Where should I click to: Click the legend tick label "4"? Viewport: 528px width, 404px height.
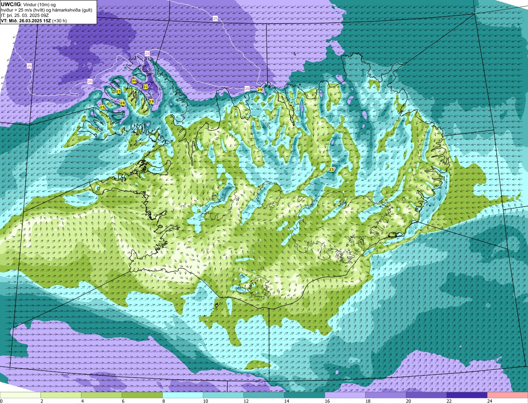(82, 401)
